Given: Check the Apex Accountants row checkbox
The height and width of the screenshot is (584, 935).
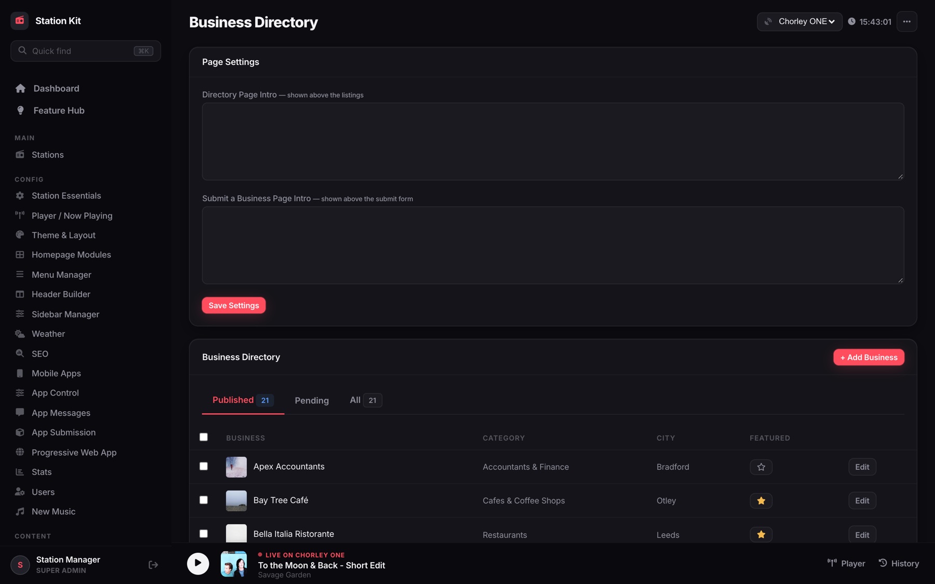Looking at the screenshot, I should pos(204,466).
